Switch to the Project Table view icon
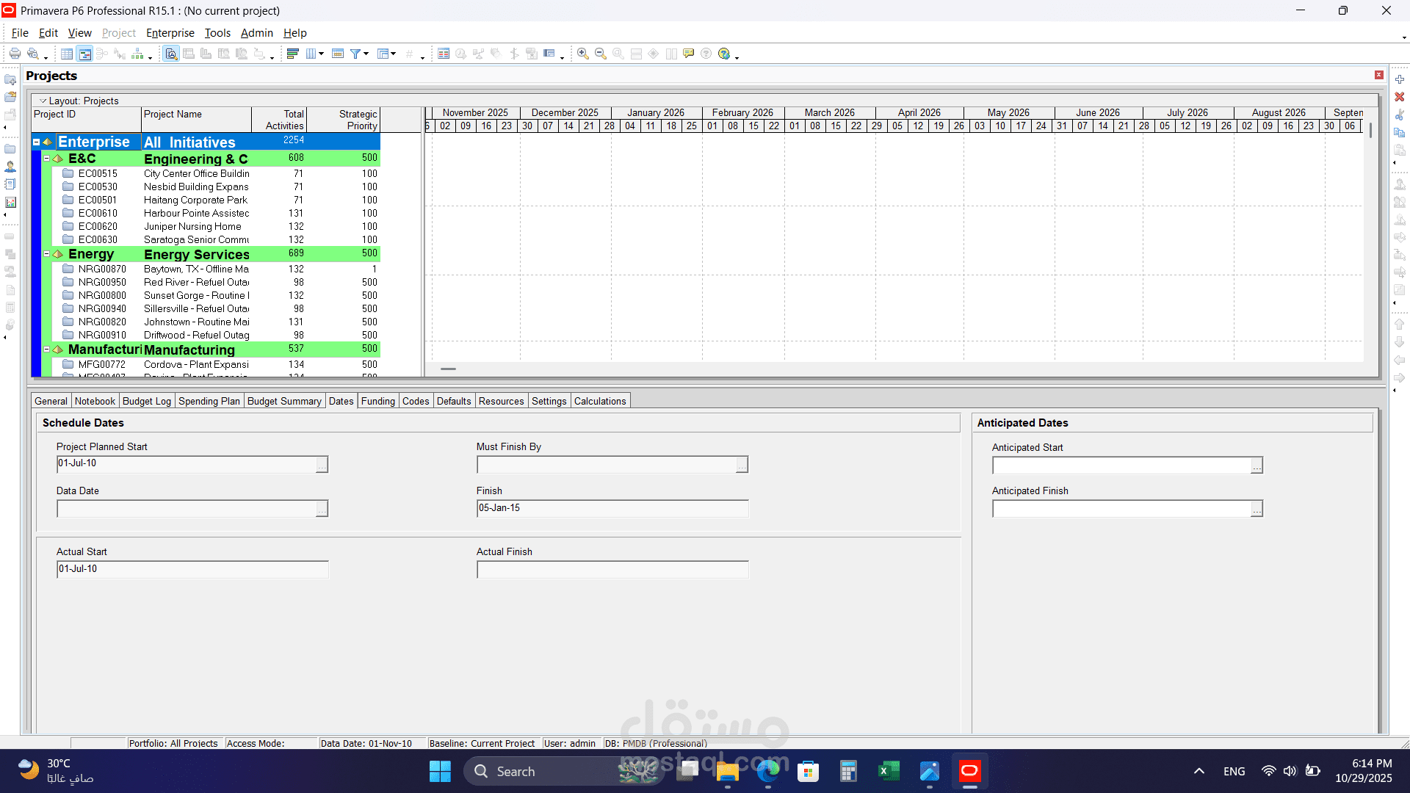This screenshot has height=793, width=1410. coord(67,54)
